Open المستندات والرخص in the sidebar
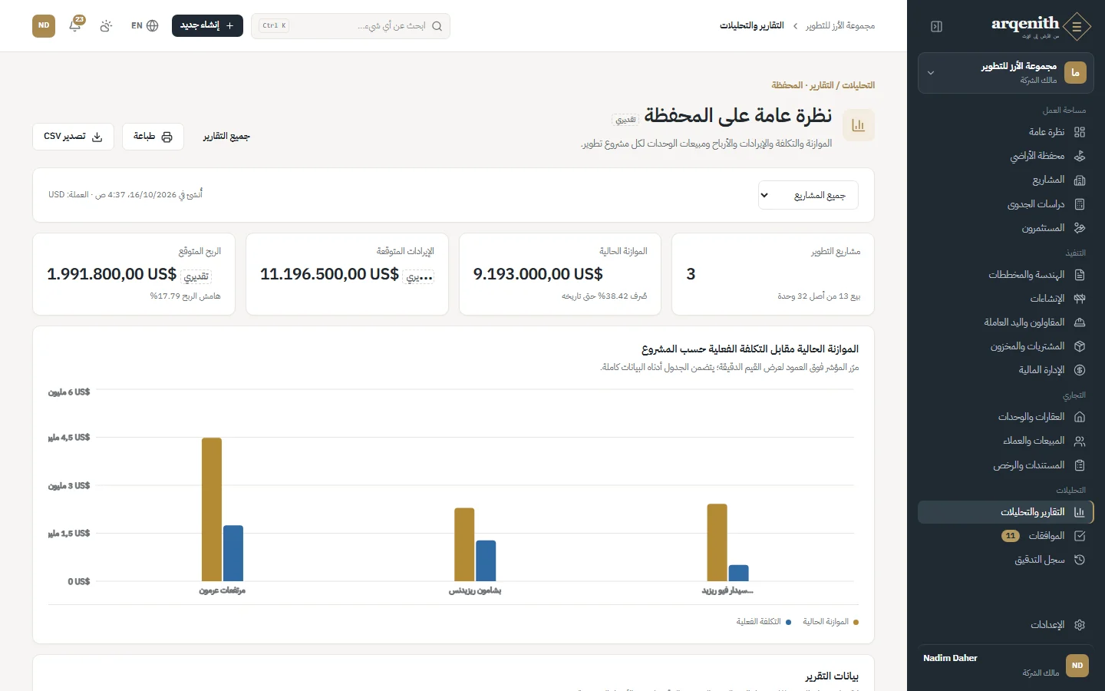Image resolution: width=1105 pixels, height=691 pixels. pos(1005,465)
